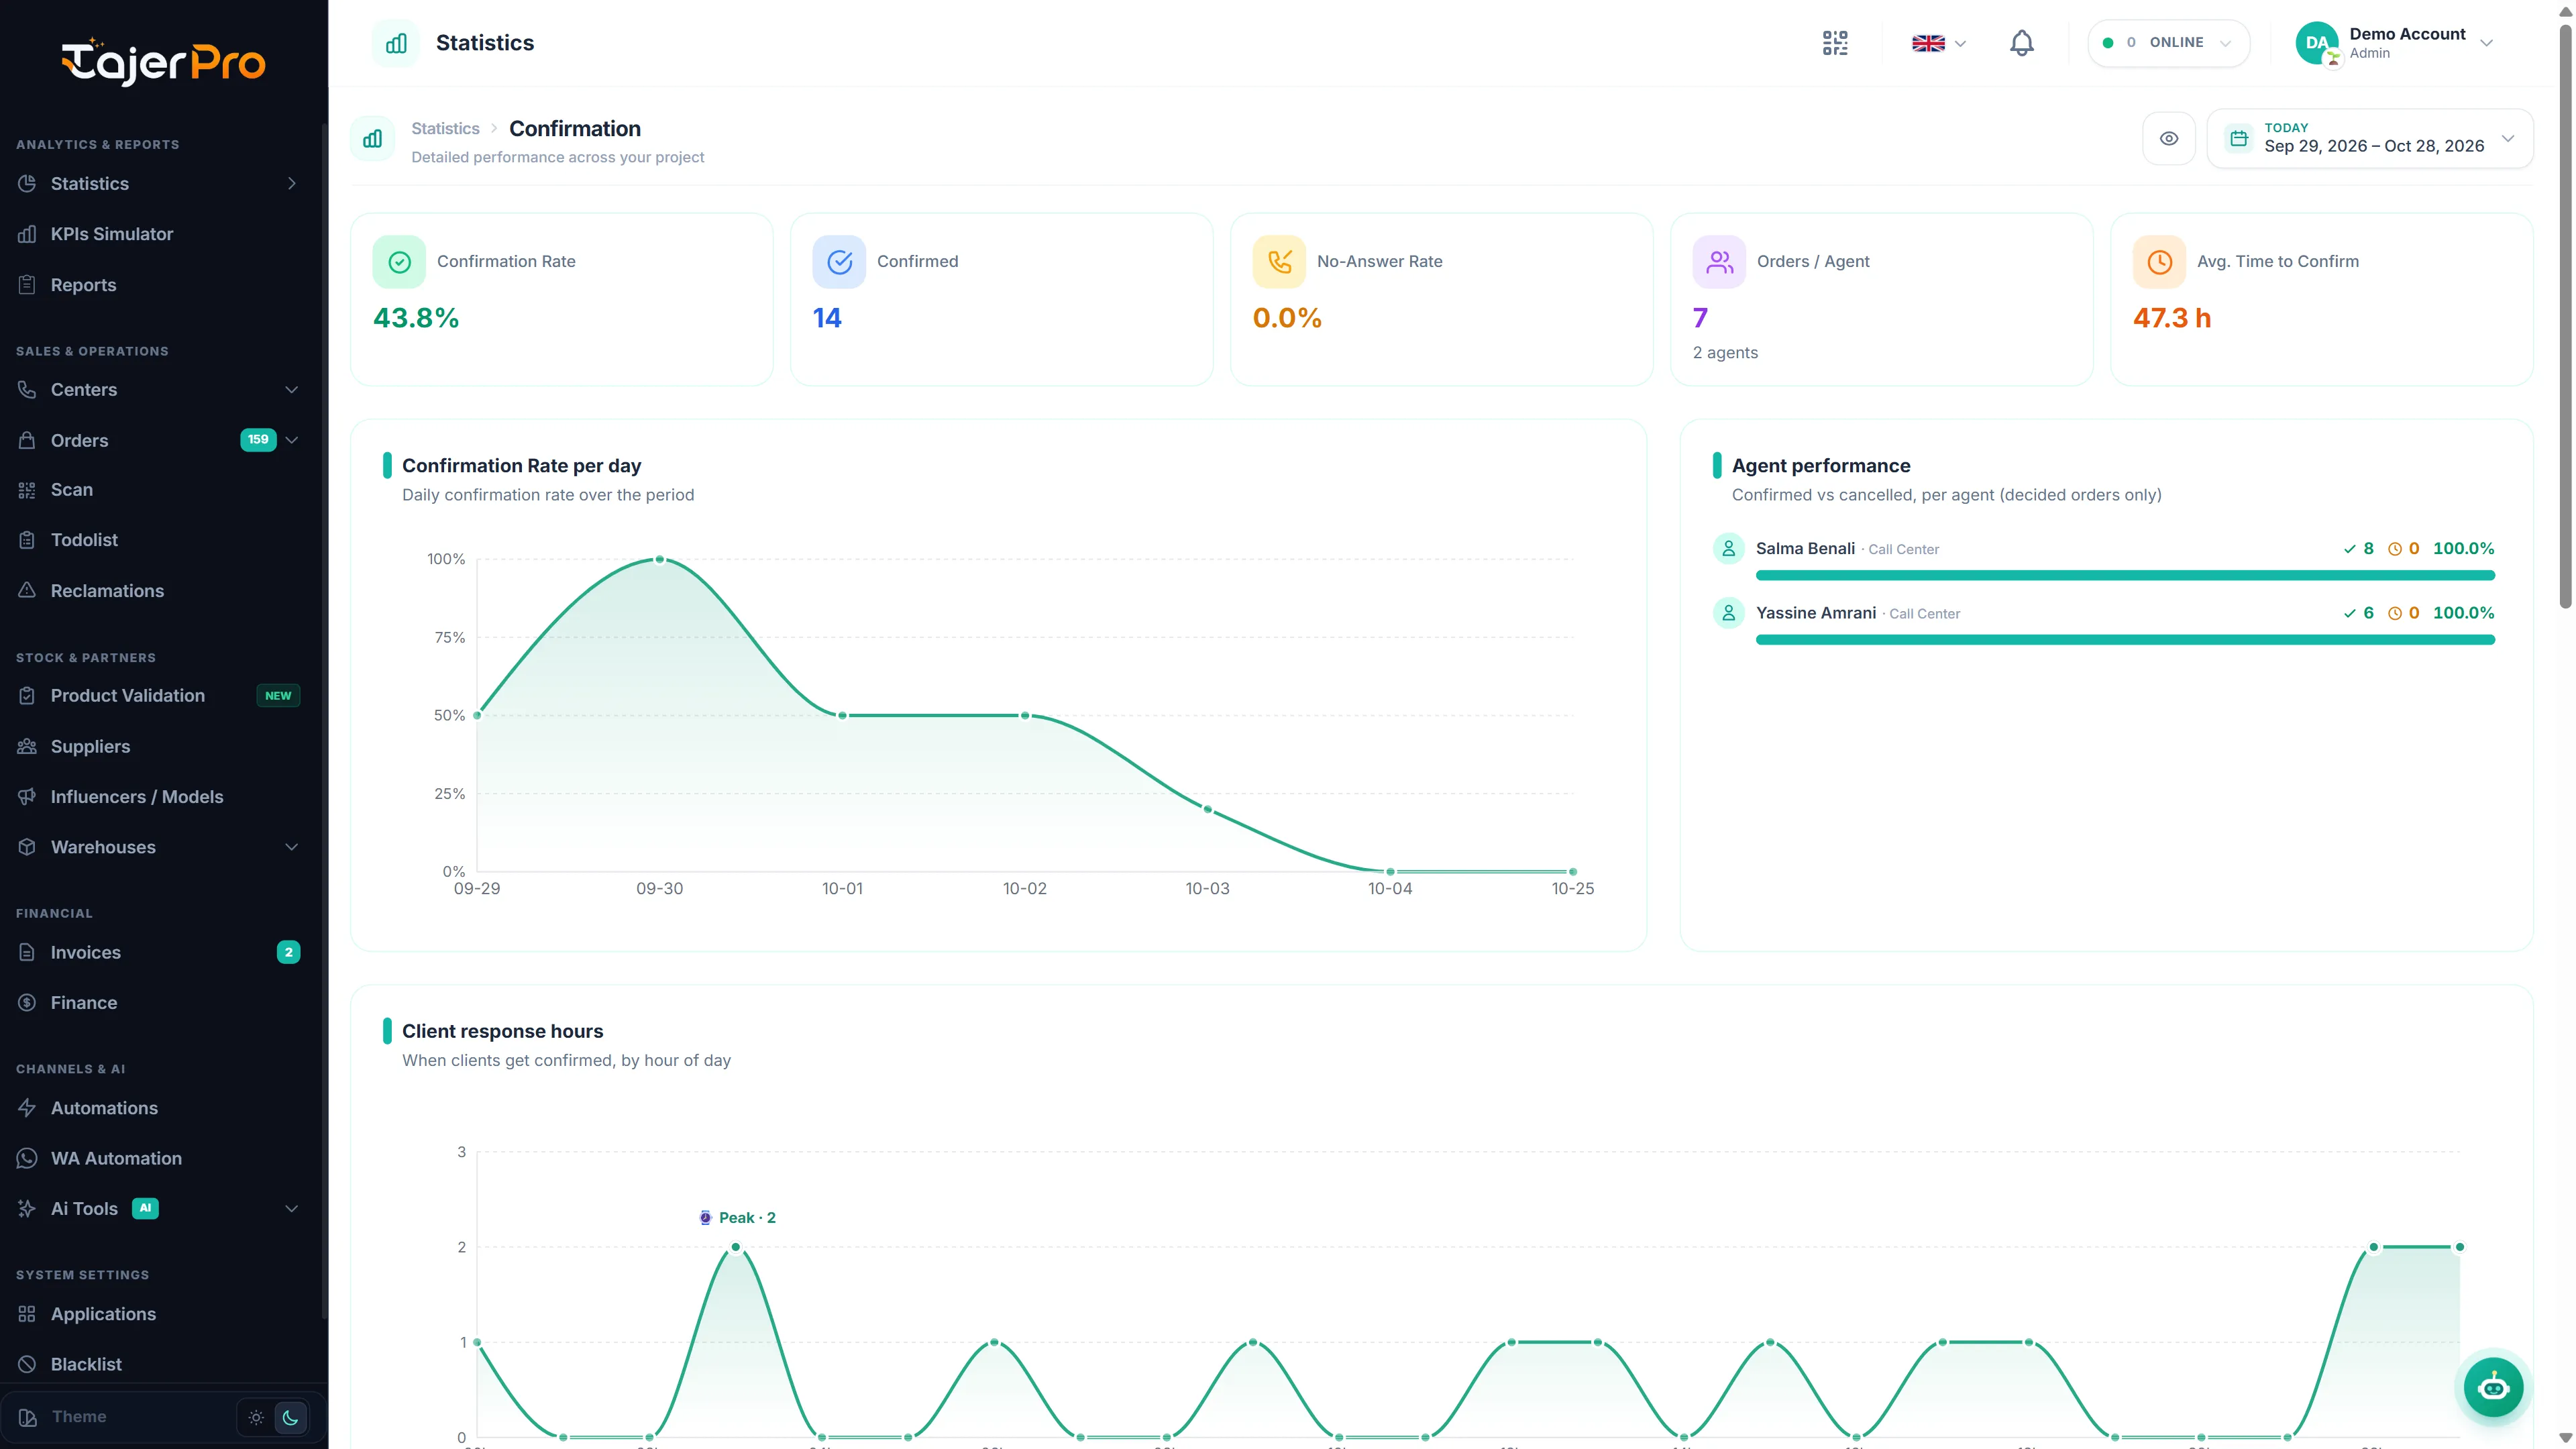Open the language flag dropdown

pyautogui.click(x=1938, y=43)
